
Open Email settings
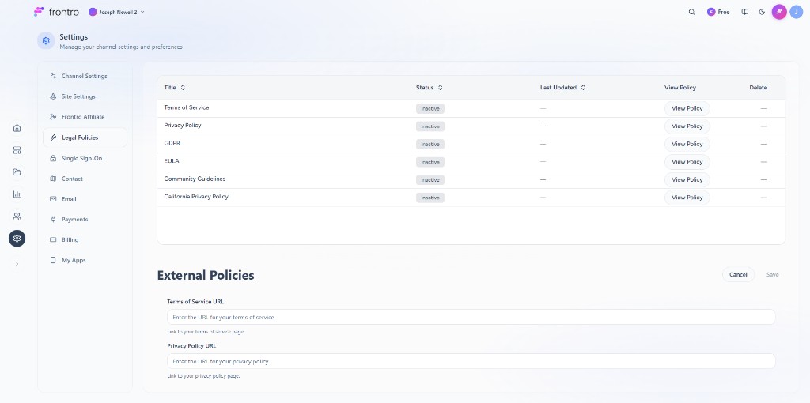(x=85, y=198)
